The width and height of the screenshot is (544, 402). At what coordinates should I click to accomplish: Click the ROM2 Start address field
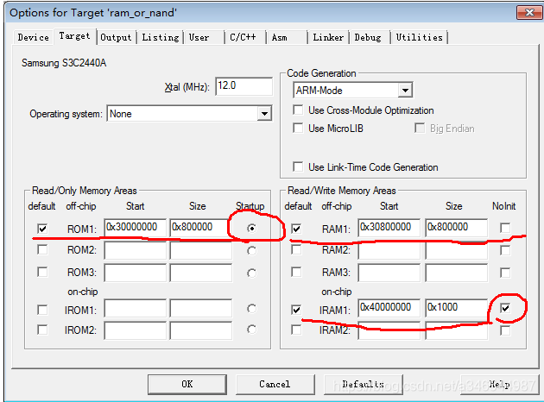[x=135, y=250]
